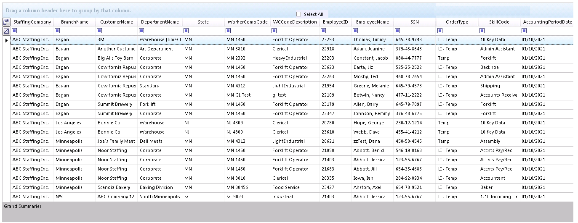This screenshot has width=578, height=223.
Task: Click the AccountingPeriodDate column header
Action: [546, 22]
